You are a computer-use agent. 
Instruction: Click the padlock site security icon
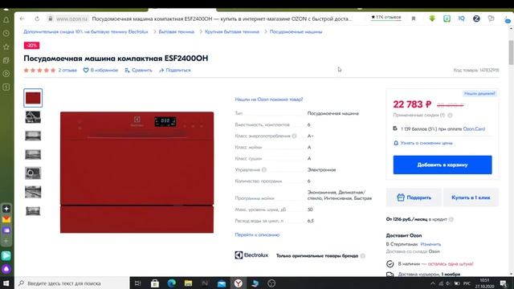(50, 18)
